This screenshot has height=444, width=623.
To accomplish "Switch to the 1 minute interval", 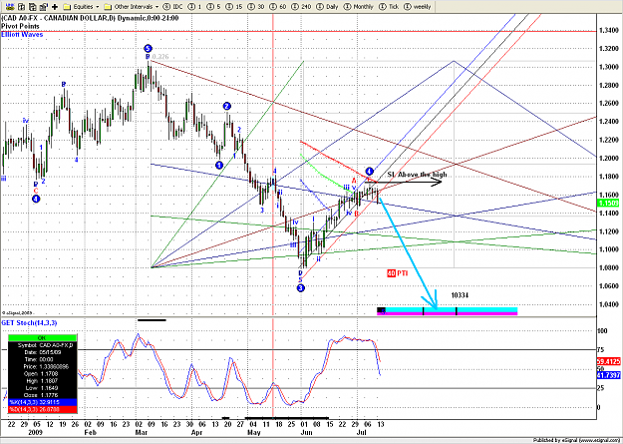I will pyautogui.click(x=195, y=7).
